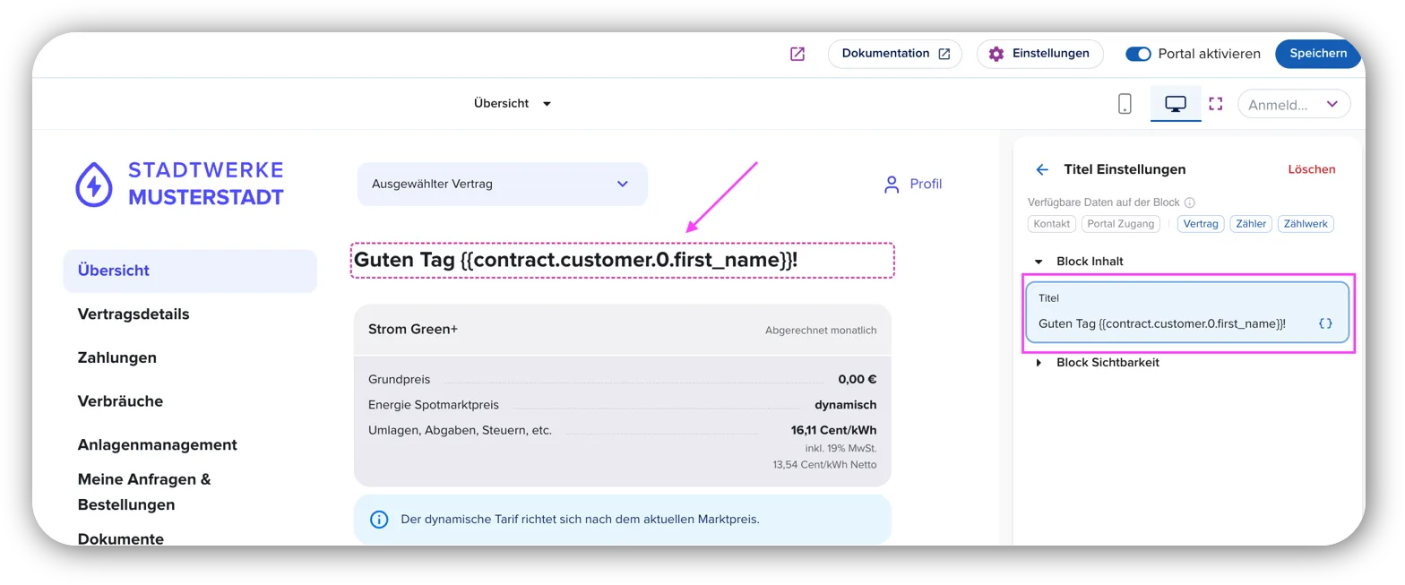Delete the block with Löschen
Screen dimensions: 1405x585
1312,169
